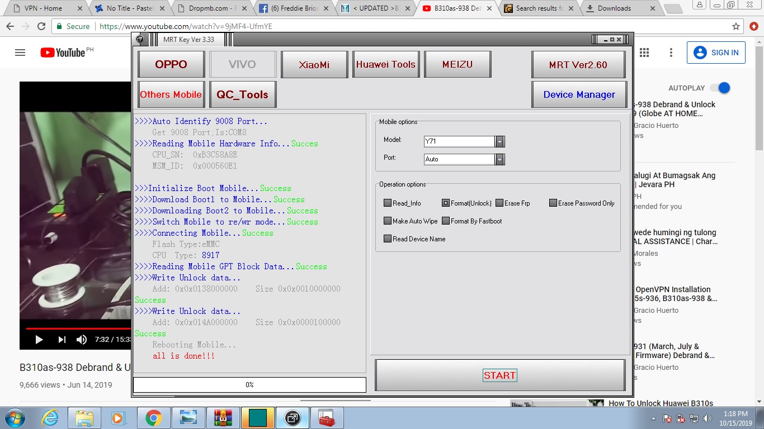Select the VIVO brand button
The height and width of the screenshot is (429, 764).
coord(242,64)
